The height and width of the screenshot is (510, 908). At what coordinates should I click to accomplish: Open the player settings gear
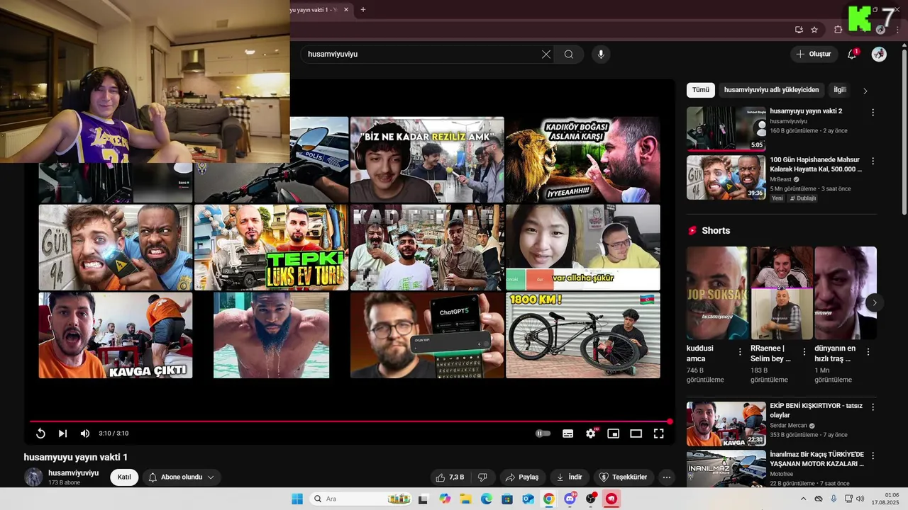click(591, 433)
